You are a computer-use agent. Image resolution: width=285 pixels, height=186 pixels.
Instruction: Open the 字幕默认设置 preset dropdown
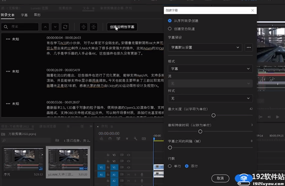coord(205,47)
